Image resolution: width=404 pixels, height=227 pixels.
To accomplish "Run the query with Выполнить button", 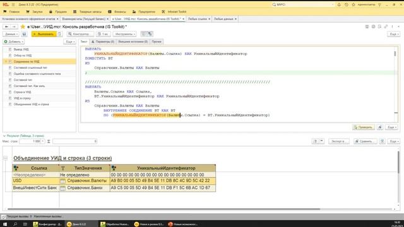I will (x=44, y=34).
